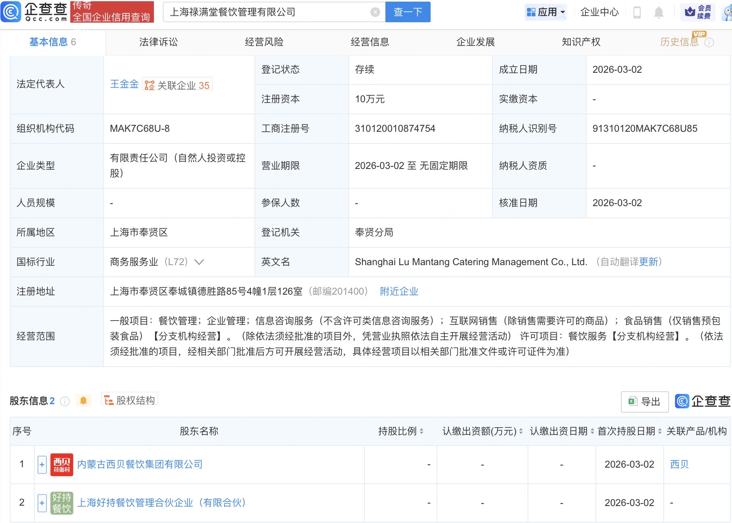Screen dimensions: 732x523
Task: Clear the search box text
Action: (x=375, y=12)
